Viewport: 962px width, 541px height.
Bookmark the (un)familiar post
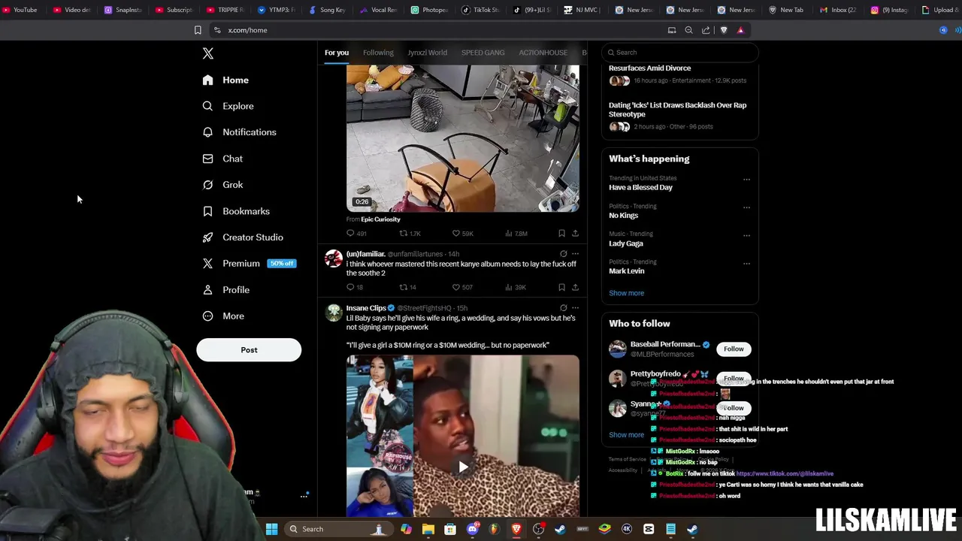click(561, 287)
